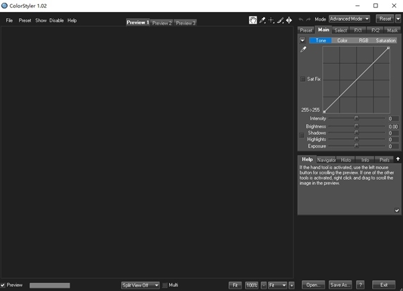Image resolution: width=403 pixels, height=291 pixels.
Task: Click the Save As... button
Action: click(x=340, y=285)
